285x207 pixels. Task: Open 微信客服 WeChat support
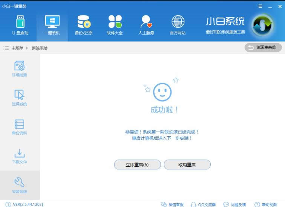coord(172,204)
